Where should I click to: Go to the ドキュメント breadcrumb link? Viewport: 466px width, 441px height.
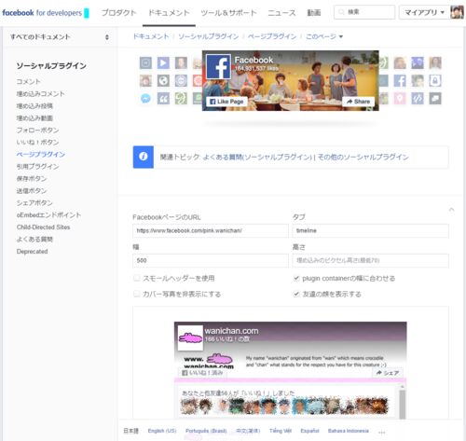coord(151,36)
